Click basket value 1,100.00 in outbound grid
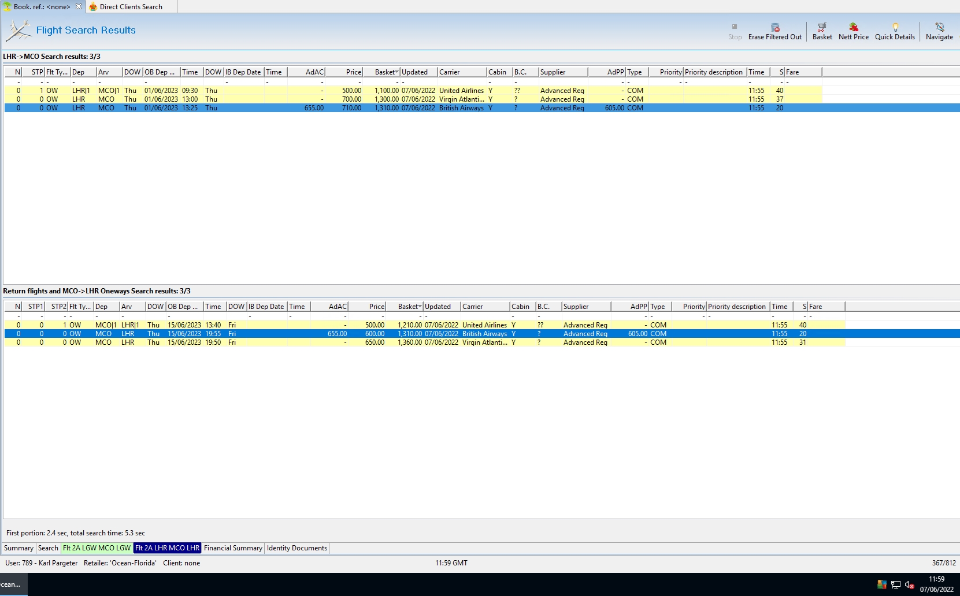 387,91
